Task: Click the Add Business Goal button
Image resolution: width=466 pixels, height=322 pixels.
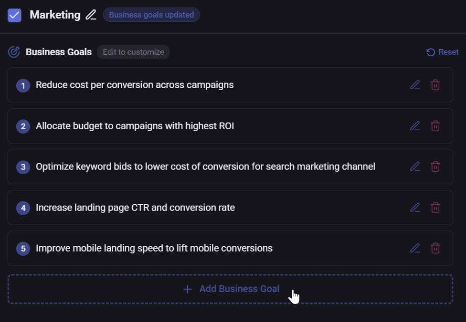Action: click(230, 289)
